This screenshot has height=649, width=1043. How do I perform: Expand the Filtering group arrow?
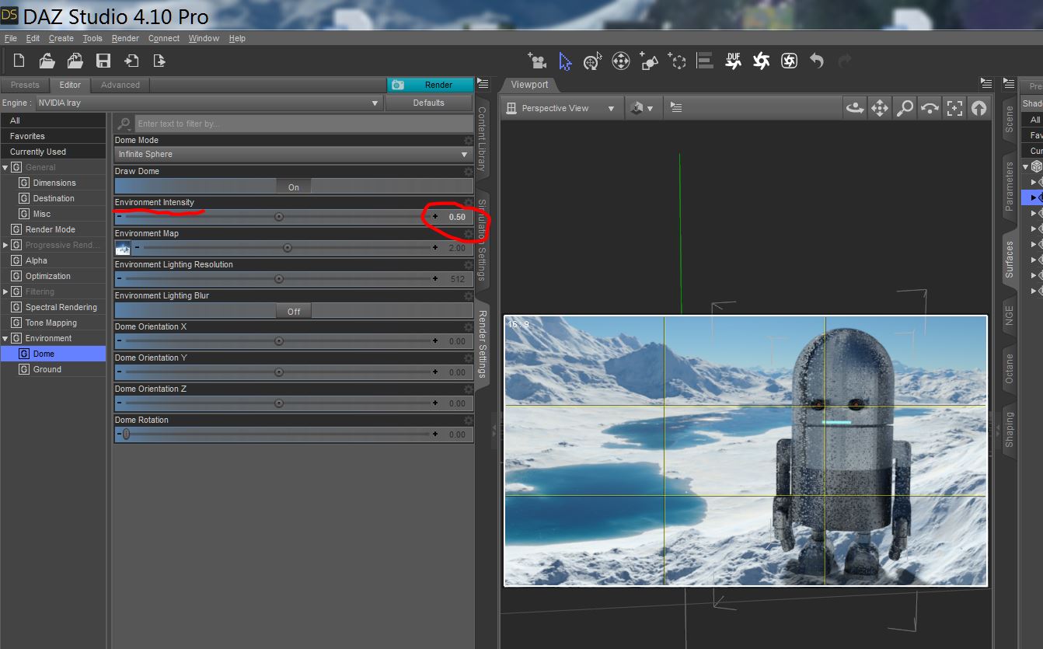point(5,291)
